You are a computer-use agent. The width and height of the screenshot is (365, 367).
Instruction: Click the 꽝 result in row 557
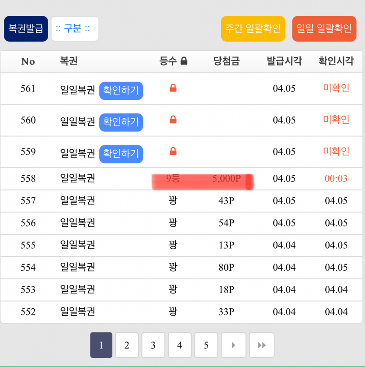[x=173, y=200]
